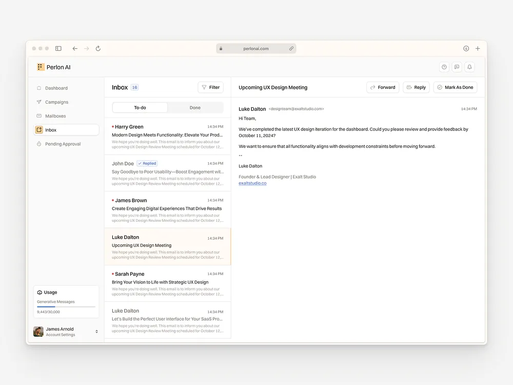
Task: Open the help icon in the top toolbar
Action: (444, 67)
